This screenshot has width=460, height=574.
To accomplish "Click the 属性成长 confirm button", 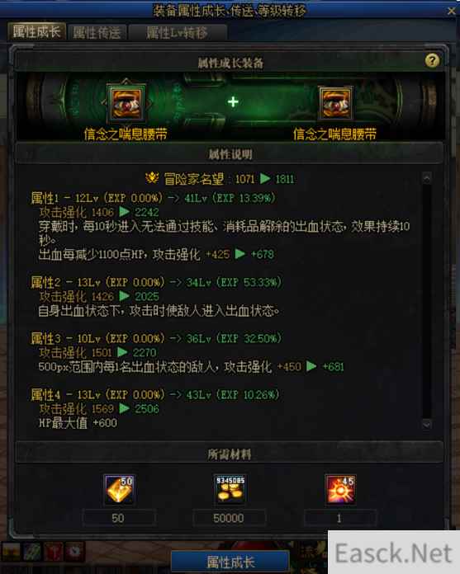I will pyautogui.click(x=230, y=562).
